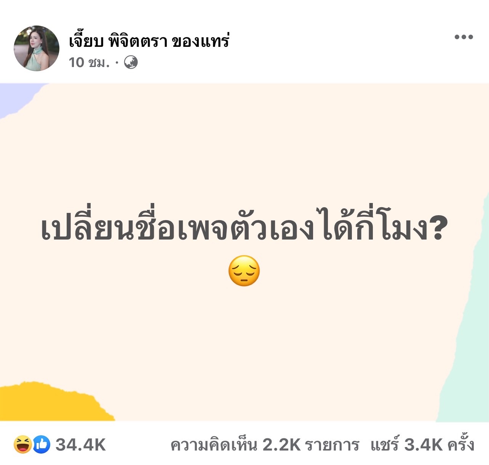The height and width of the screenshot is (465, 489).
Task: Click the dot separator after the timestamp
Action: coord(117,62)
